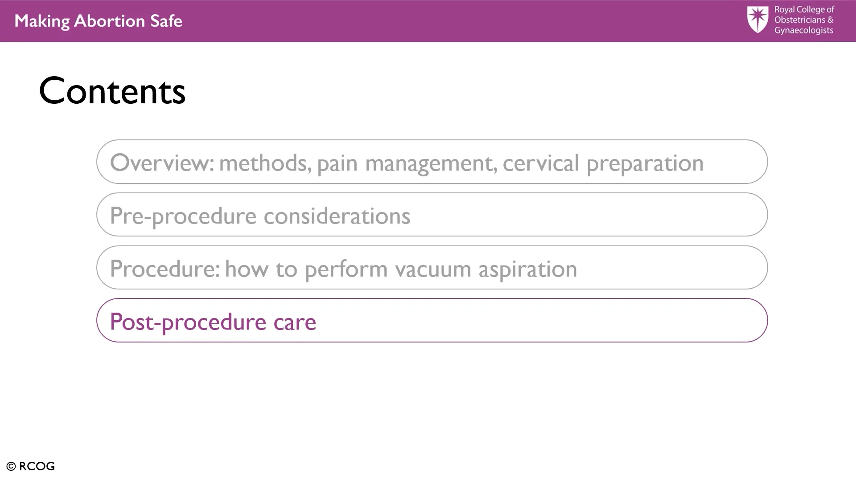This screenshot has width=856, height=481.
Task: Select the Overview methods contents item
Action: point(432,162)
